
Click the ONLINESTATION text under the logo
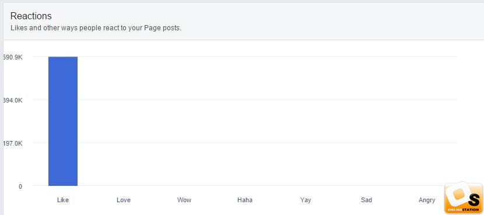465,210
